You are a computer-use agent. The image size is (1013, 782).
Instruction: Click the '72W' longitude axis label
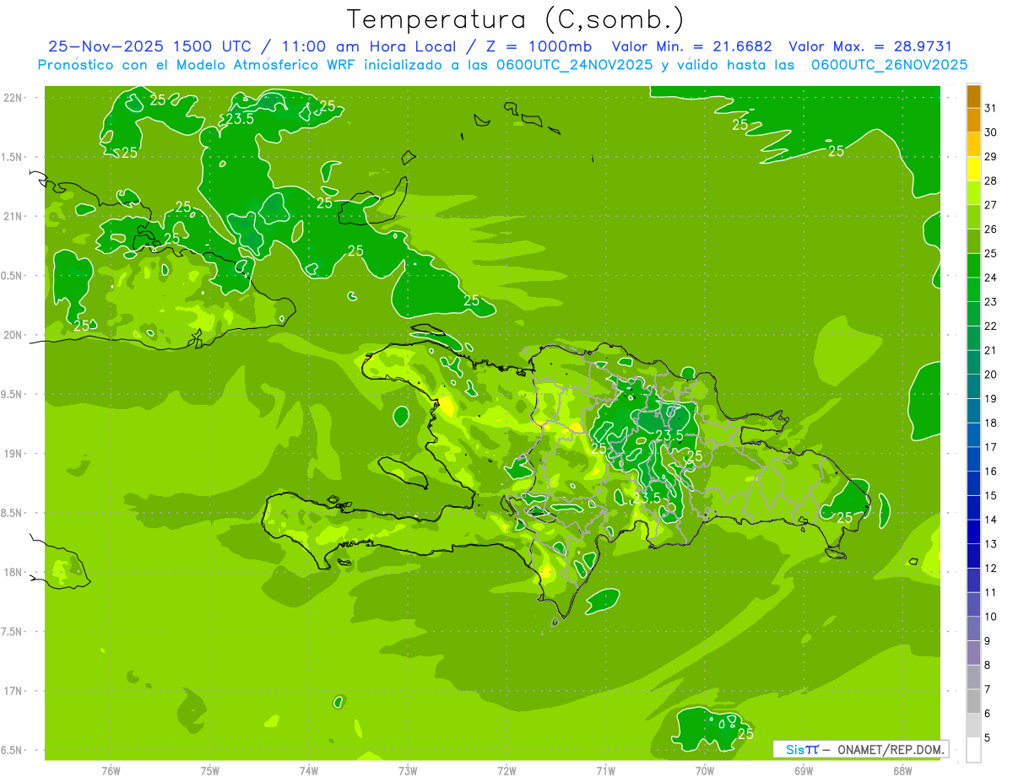click(507, 771)
